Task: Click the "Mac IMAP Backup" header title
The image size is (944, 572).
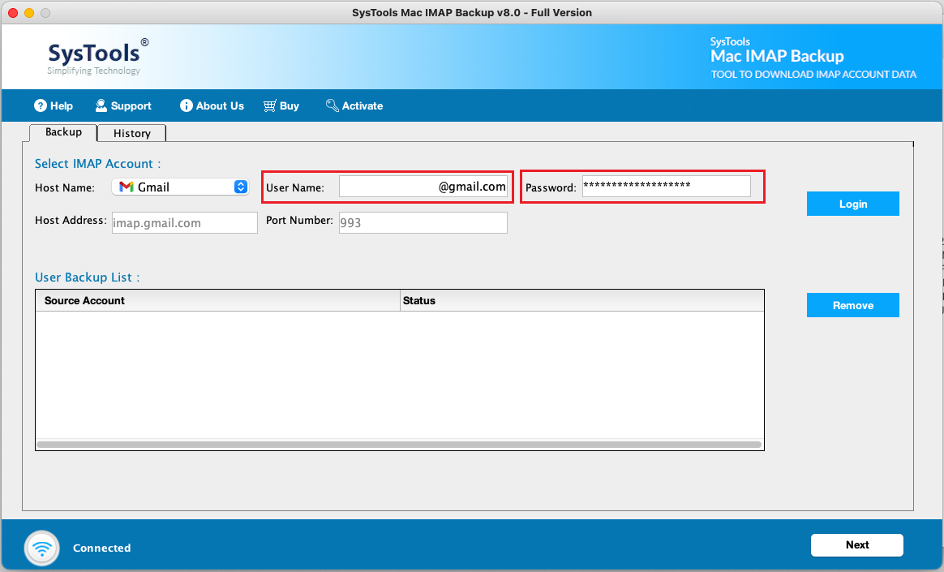Action: (x=777, y=56)
